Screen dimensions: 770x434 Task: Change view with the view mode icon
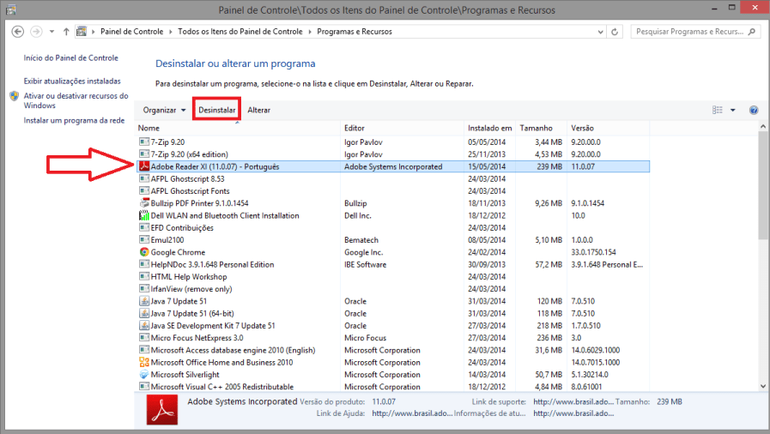pos(718,110)
